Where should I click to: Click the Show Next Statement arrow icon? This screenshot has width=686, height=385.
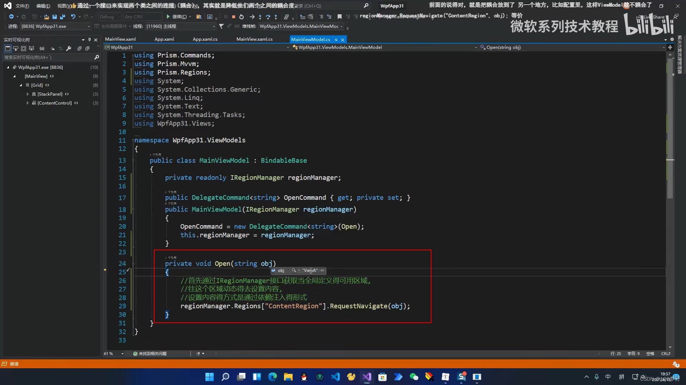pyautogui.click(x=252, y=17)
